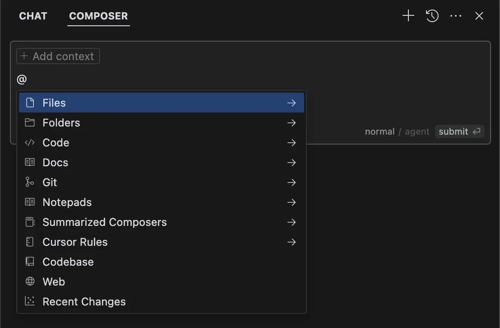Image resolution: width=500 pixels, height=328 pixels.
Task: Switch to the CHAT tab
Action: click(x=32, y=16)
